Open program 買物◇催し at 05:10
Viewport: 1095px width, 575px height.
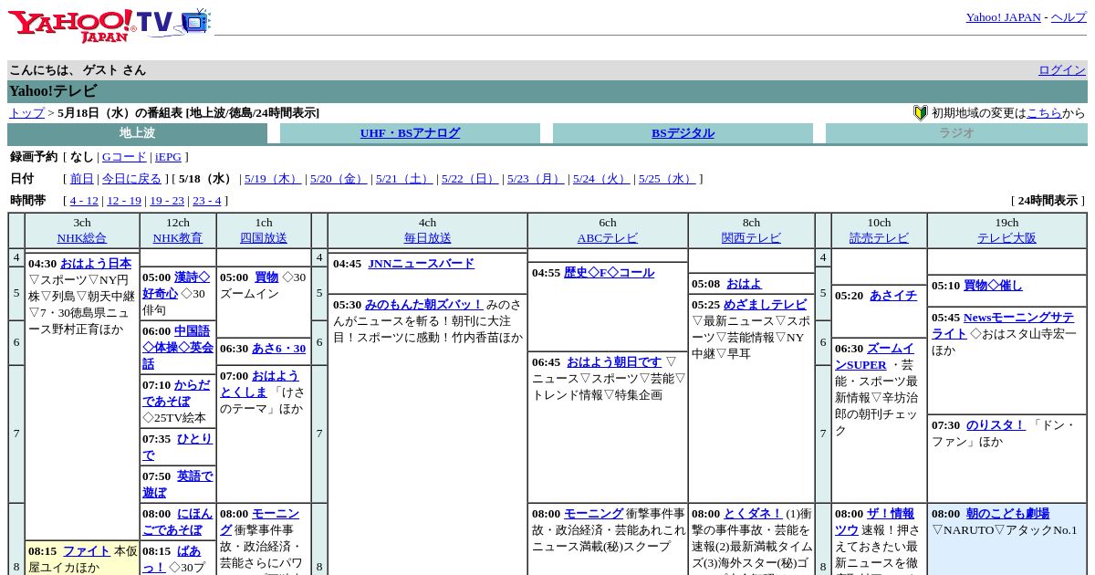(993, 286)
